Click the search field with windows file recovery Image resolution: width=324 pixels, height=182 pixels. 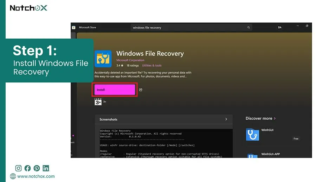(191, 27)
